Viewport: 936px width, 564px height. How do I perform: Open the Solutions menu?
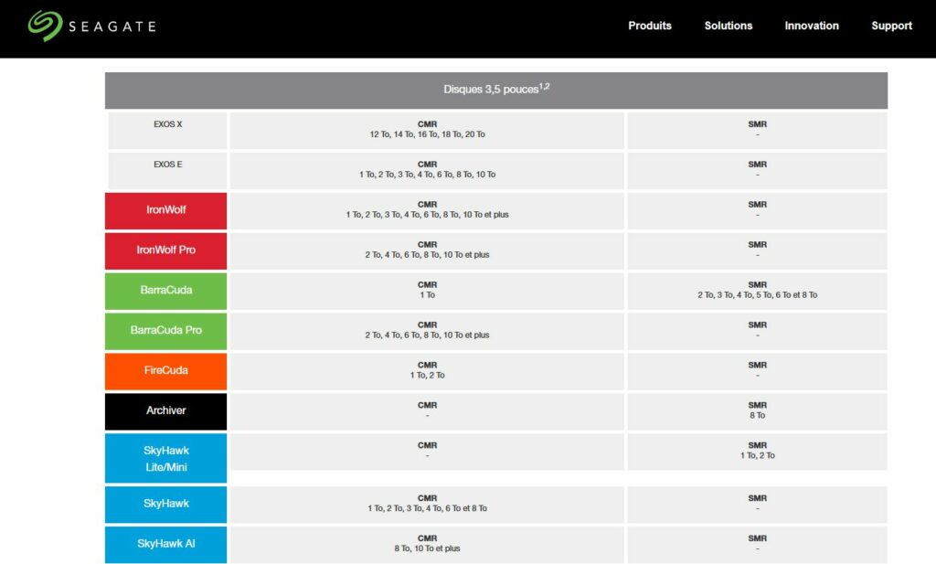[729, 26]
